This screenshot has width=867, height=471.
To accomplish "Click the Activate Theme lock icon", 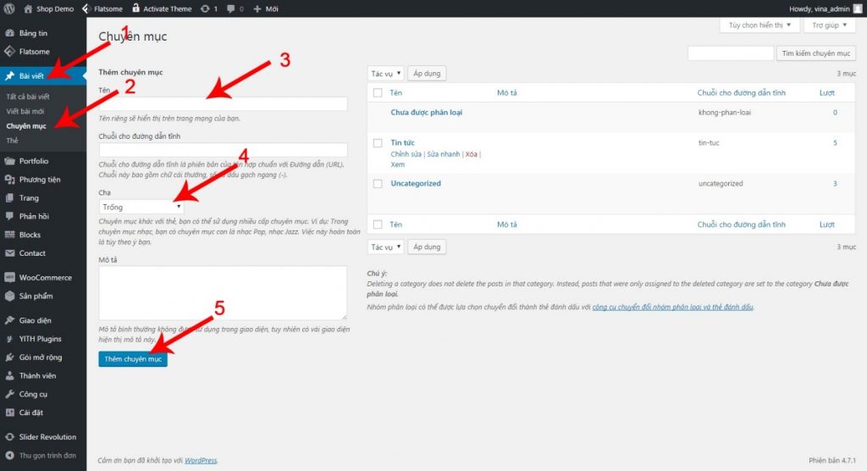I will (135, 8).
